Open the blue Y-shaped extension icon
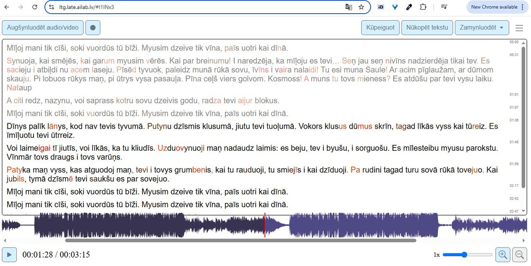Image resolution: width=531 pixels, height=266 pixels. 395,7
